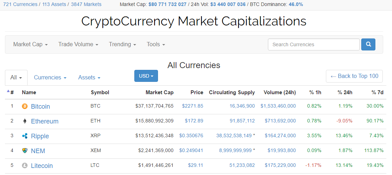The height and width of the screenshot is (175, 392).
Task: Click the sort arrow beside # column
Action: pyautogui.click(x=8, y=91)
